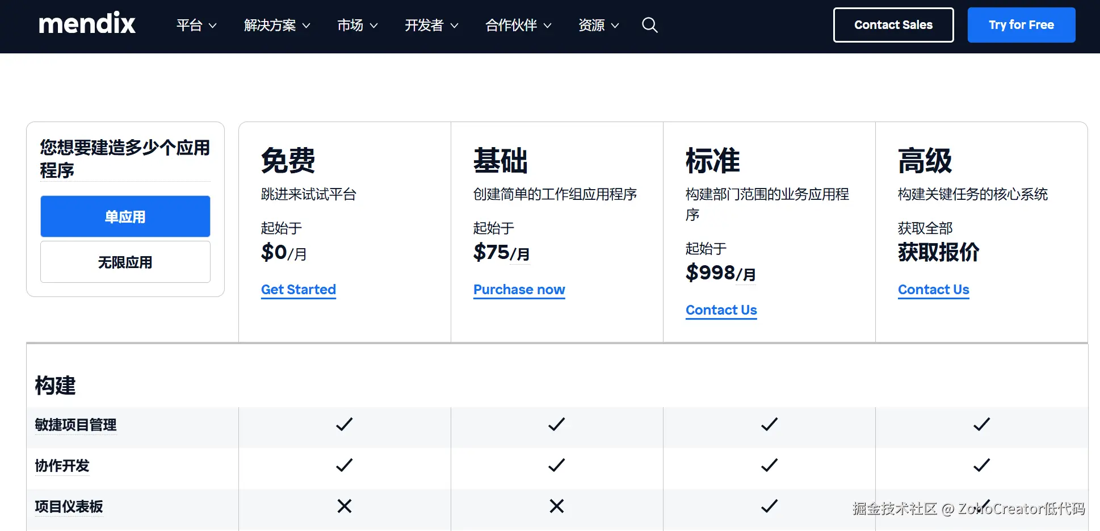Expand the 解决方案 navigation menu
This screenshot has width=1100, height=531.
tap(277, 25)
